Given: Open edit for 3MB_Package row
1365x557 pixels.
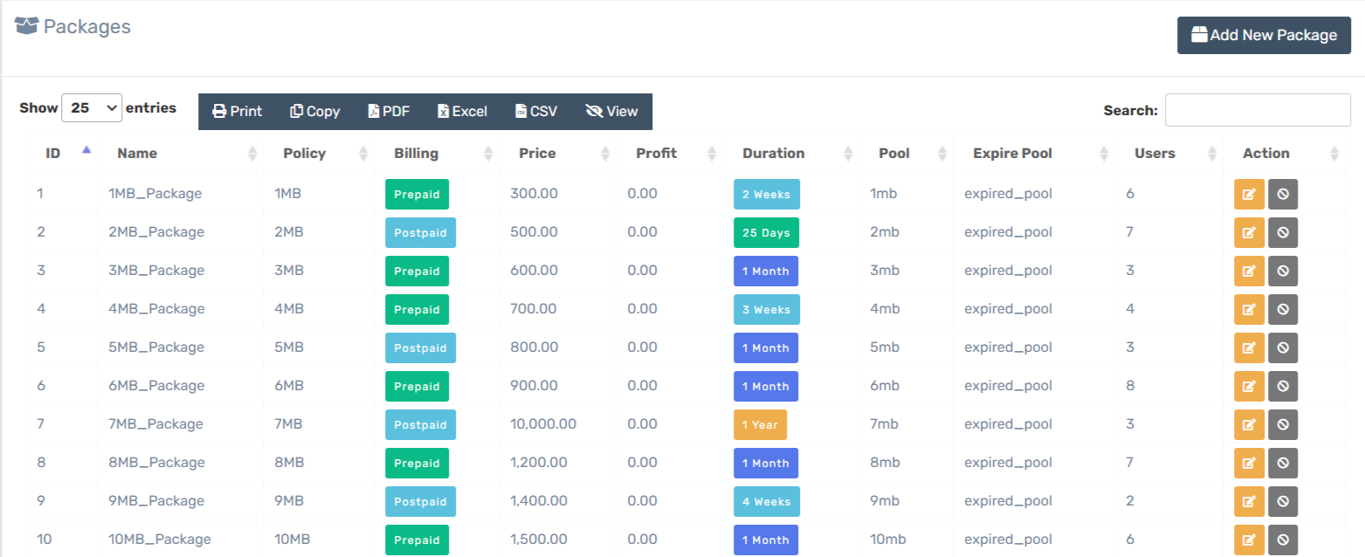Looking at the screenshot, I should (x=1249, y=271).
